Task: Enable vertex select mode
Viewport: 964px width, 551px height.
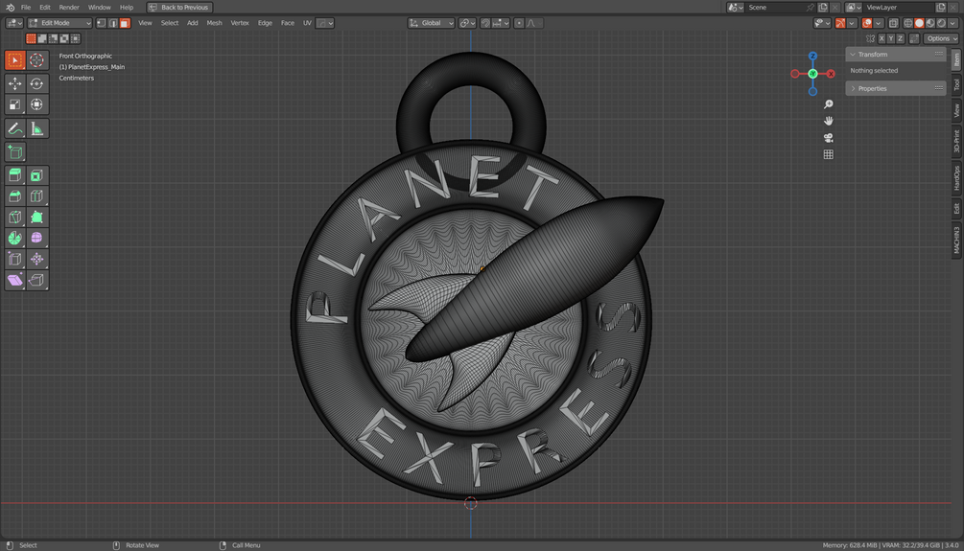Action: [102, 23]
